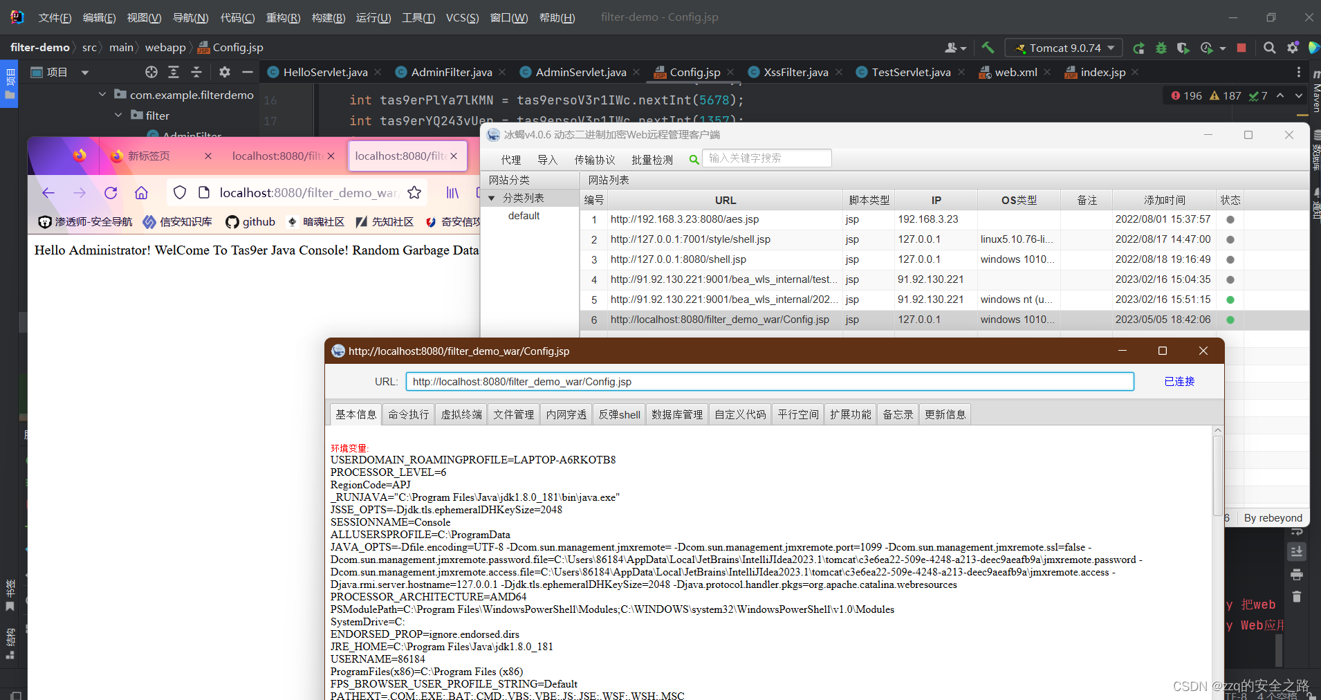Open the project view mode dropdown next to 项目
1321x700 pixels.
click(x=85, y=72)
